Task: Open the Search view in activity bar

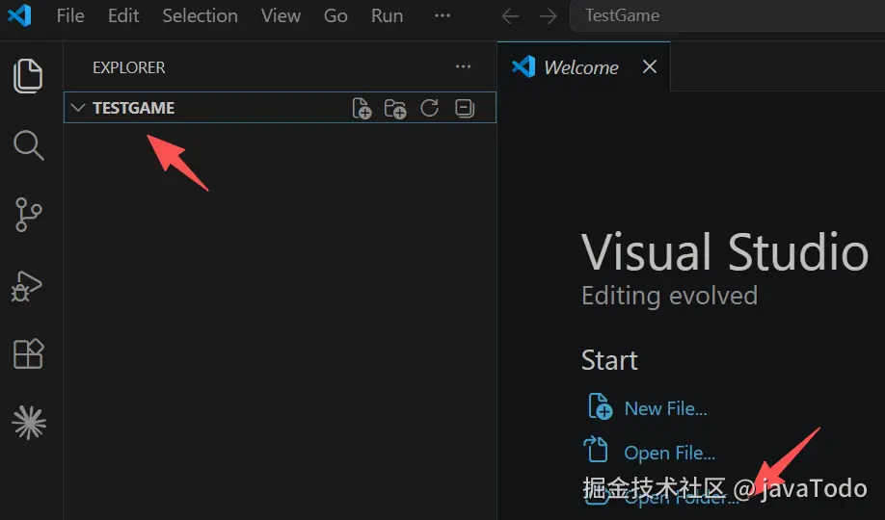Action: point(29,145)
